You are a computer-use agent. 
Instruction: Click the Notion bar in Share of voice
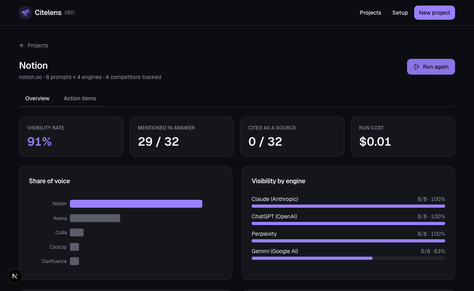pyautogui.click(x=136, y=204)
